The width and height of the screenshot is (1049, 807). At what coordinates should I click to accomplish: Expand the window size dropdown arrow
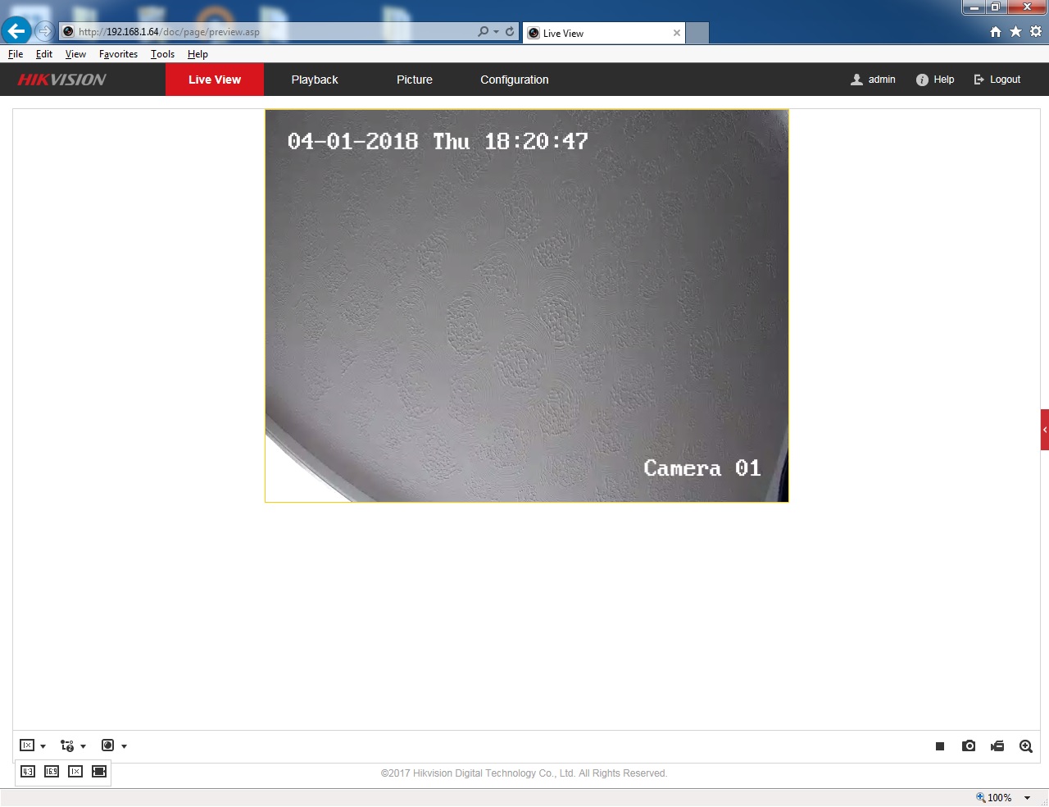[43, 746]
